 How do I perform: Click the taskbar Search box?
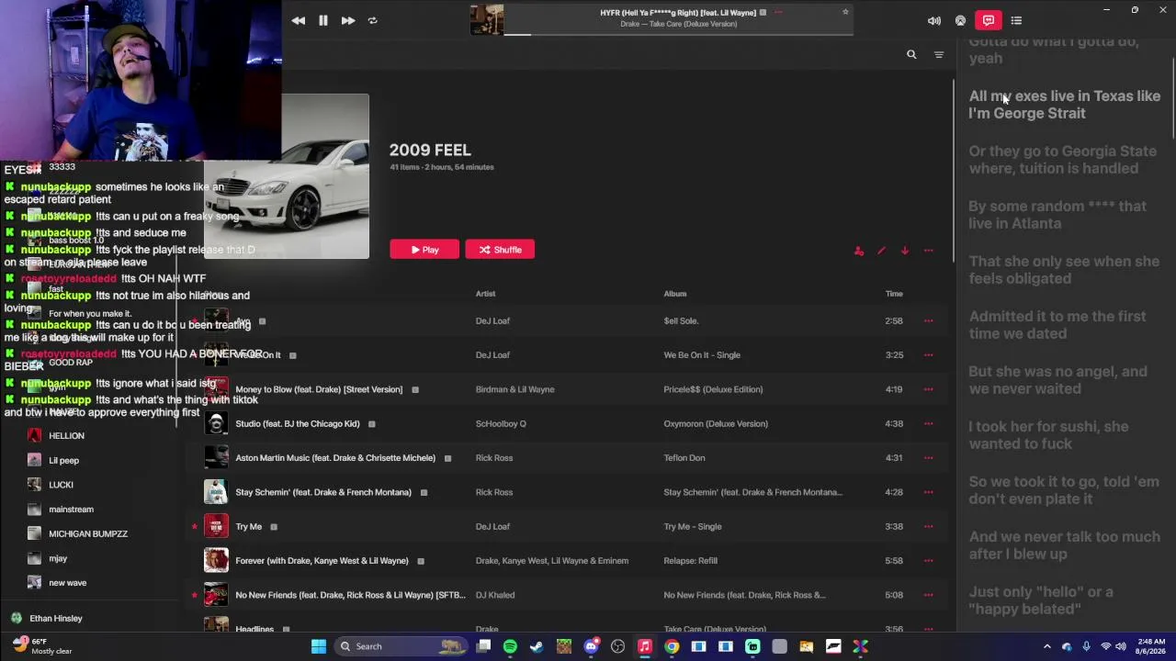click(401, 646)
